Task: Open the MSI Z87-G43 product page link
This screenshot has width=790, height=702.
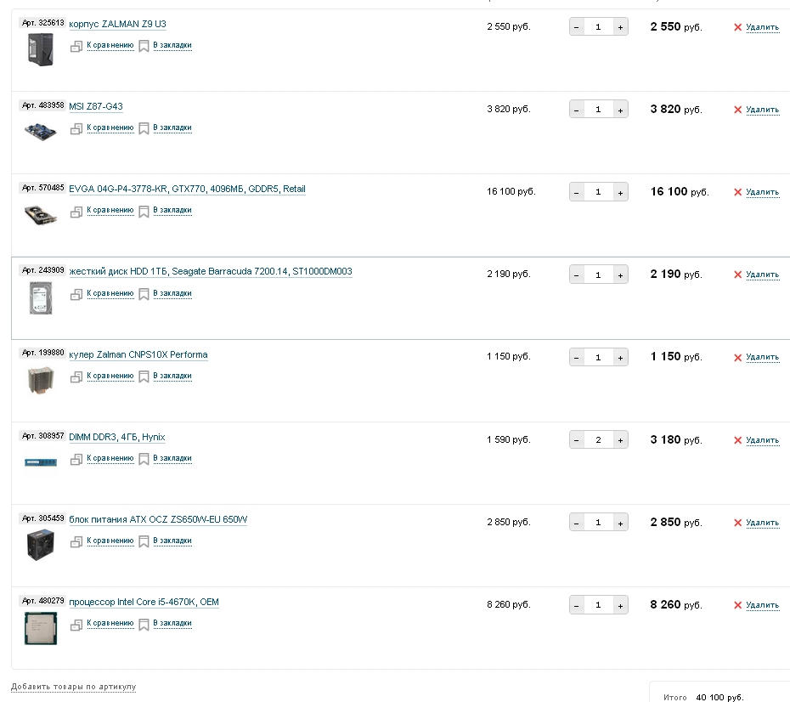Action: tap(96, 106)
